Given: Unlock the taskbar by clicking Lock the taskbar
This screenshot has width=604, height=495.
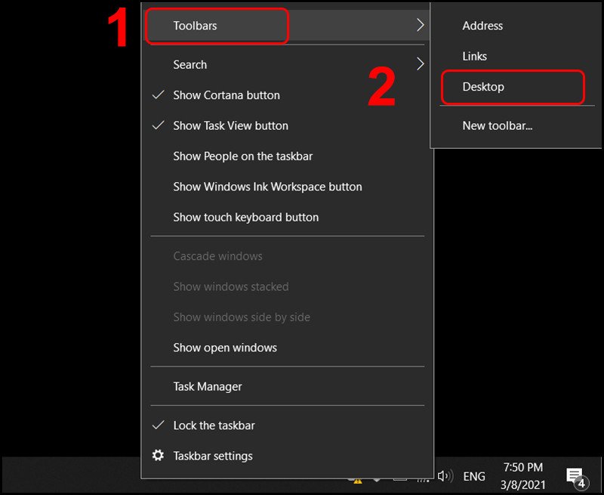Looking at the screenshot, I should point(212,425).
